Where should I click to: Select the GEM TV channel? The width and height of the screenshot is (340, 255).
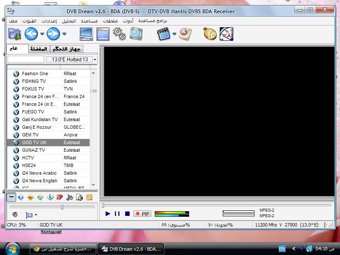pyautogui.click(x=48, y=135)
